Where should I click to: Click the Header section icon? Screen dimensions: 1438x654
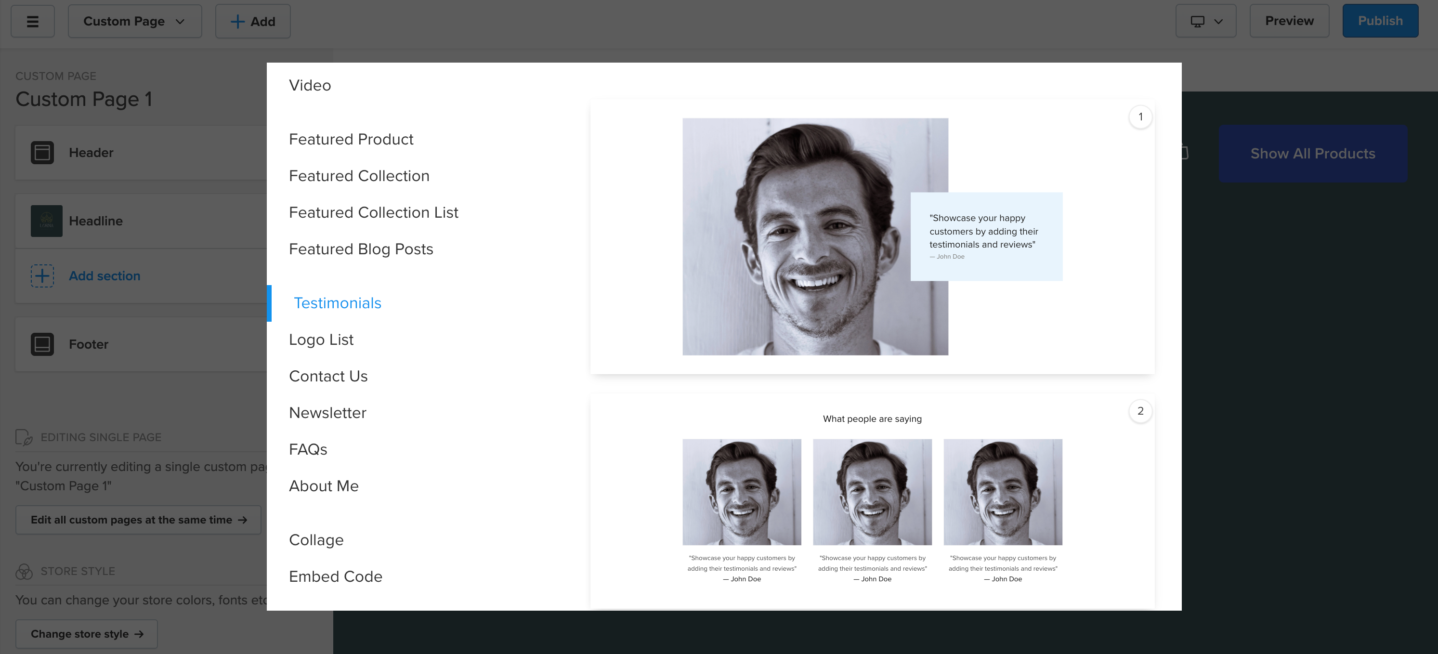pos(42,152)
